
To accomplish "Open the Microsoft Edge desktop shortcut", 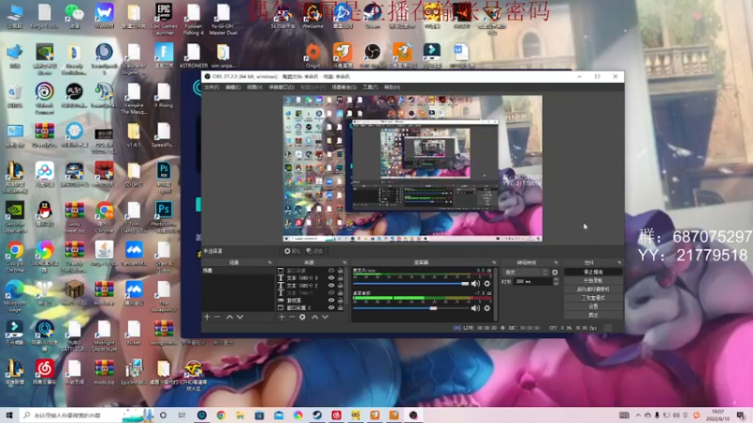I will click(x=15, y=295).
